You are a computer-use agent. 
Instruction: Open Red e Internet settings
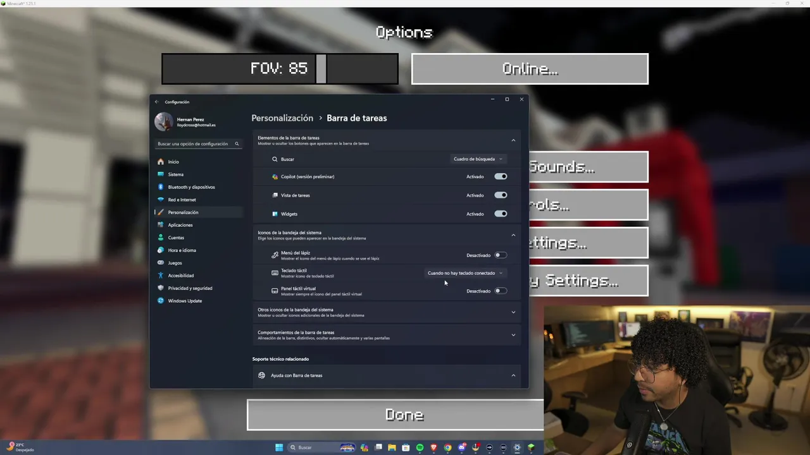pyautogui.click(x=198, y=200)
